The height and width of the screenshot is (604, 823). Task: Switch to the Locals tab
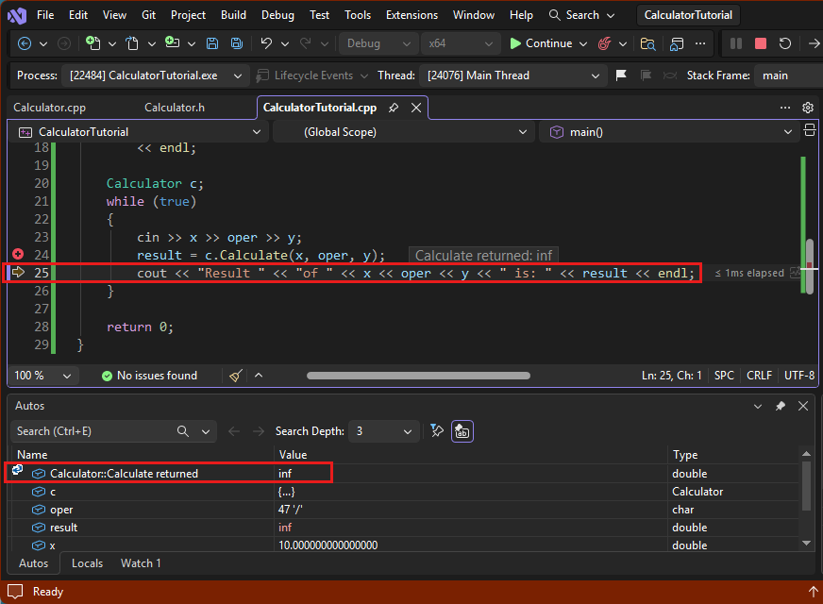point(87,563)
